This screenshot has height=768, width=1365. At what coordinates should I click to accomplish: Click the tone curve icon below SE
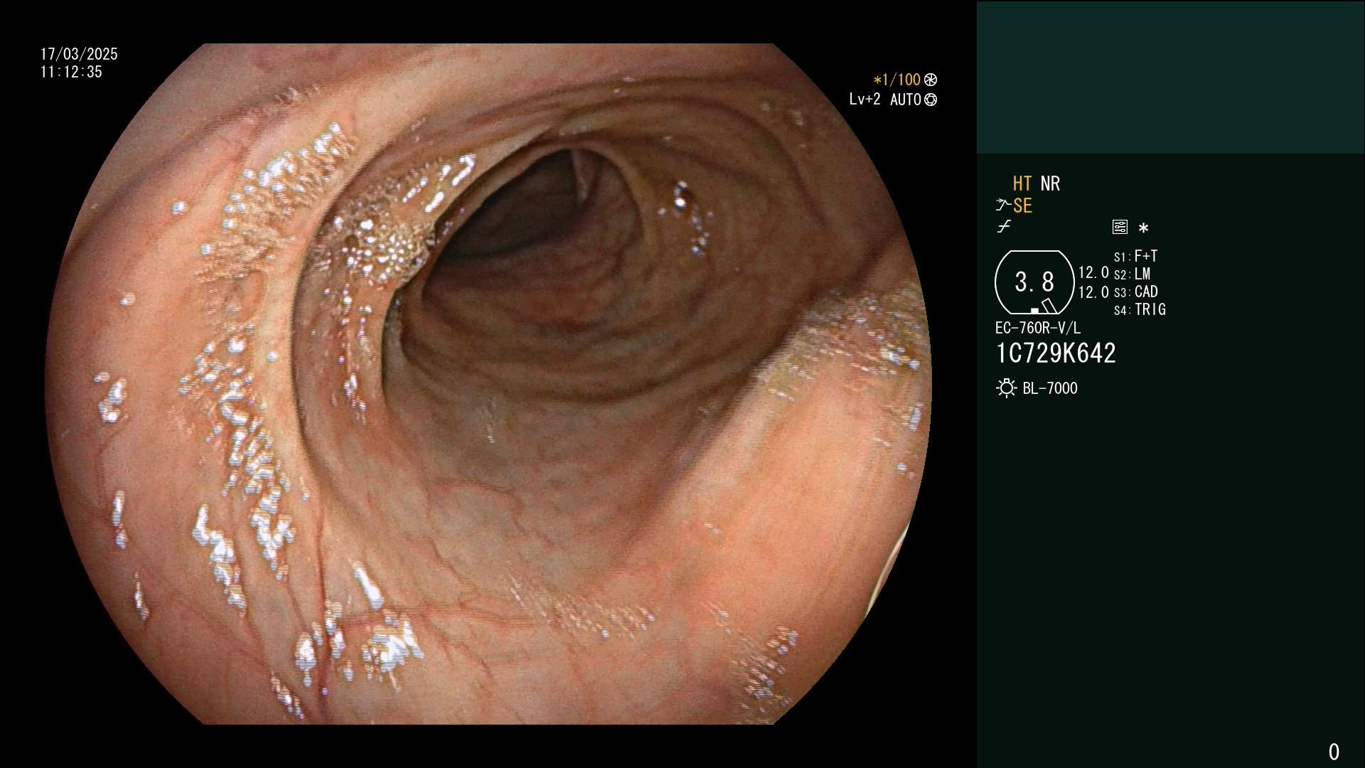[x=1004, y=227]
